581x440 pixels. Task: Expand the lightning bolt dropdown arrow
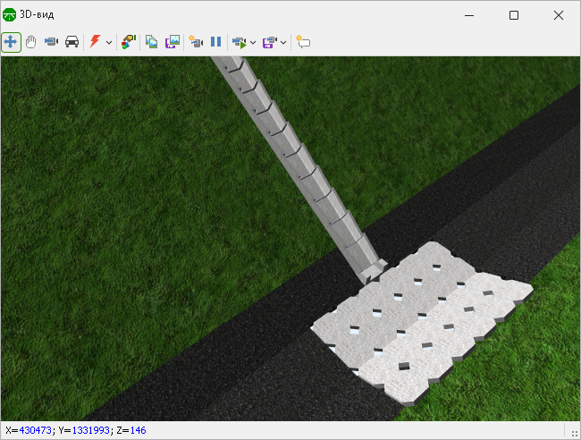108,42
